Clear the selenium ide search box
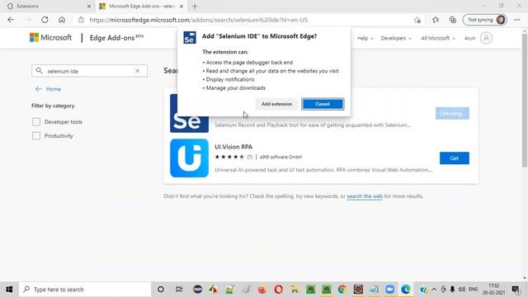The height and width of the screenshot is (297, 528). (x=138, y=71)
